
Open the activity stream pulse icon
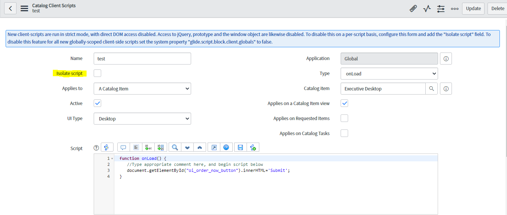coord(427,8)
